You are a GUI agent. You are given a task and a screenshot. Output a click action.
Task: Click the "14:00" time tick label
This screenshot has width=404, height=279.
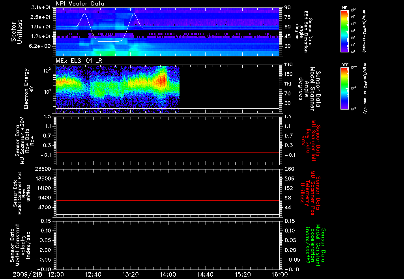click(x=168, y=274)
